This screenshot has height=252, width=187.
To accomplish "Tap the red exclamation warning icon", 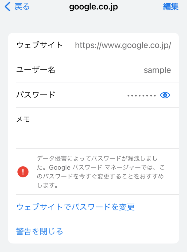I will [x=23, y=171].
